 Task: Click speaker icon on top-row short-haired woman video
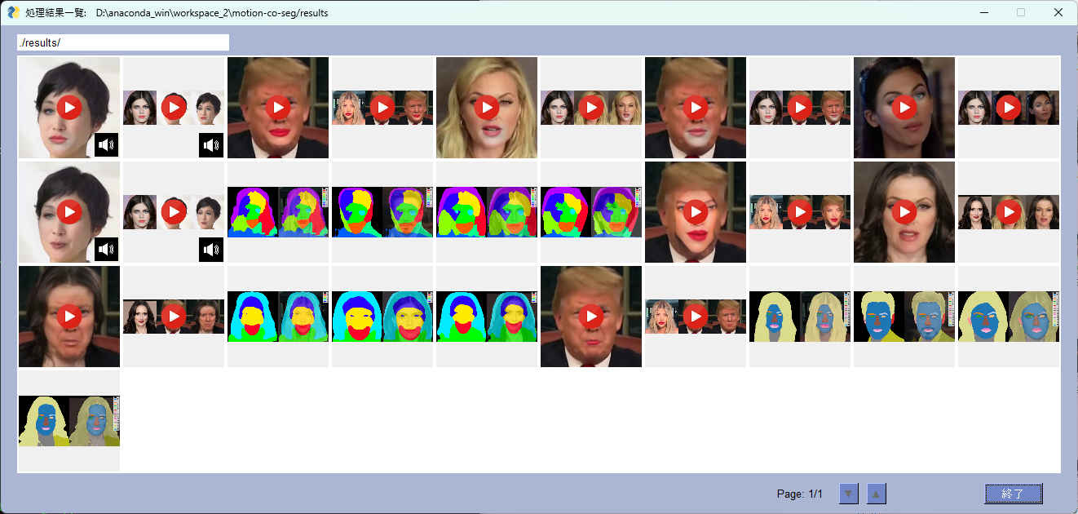(x=106, y=145)
